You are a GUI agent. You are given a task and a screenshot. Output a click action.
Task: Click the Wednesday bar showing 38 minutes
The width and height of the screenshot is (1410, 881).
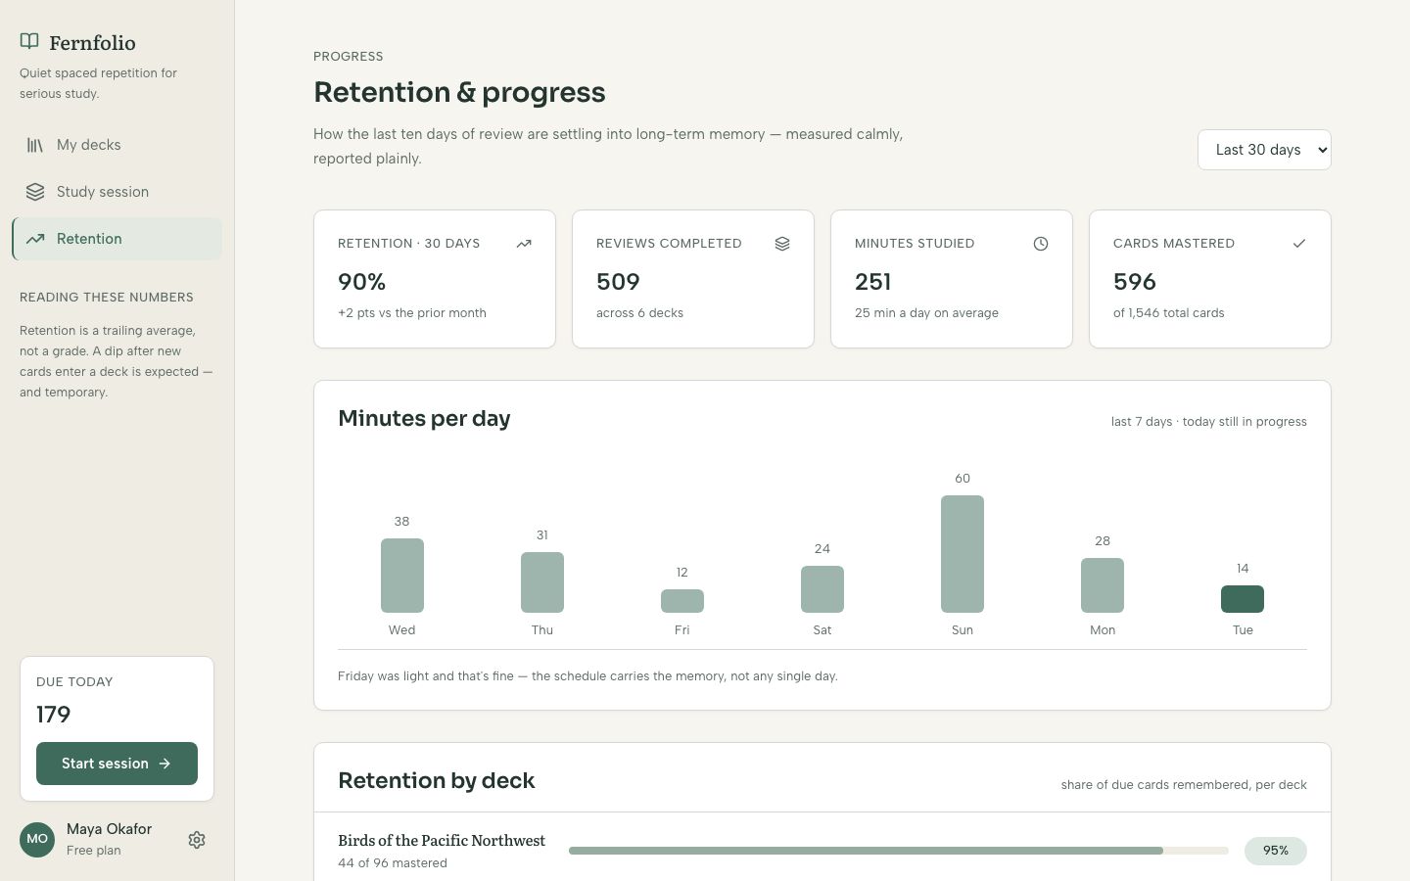401,576
